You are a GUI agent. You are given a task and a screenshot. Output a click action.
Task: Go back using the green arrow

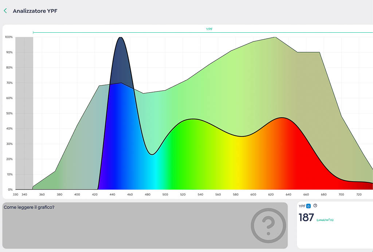(x=5, y=11)
